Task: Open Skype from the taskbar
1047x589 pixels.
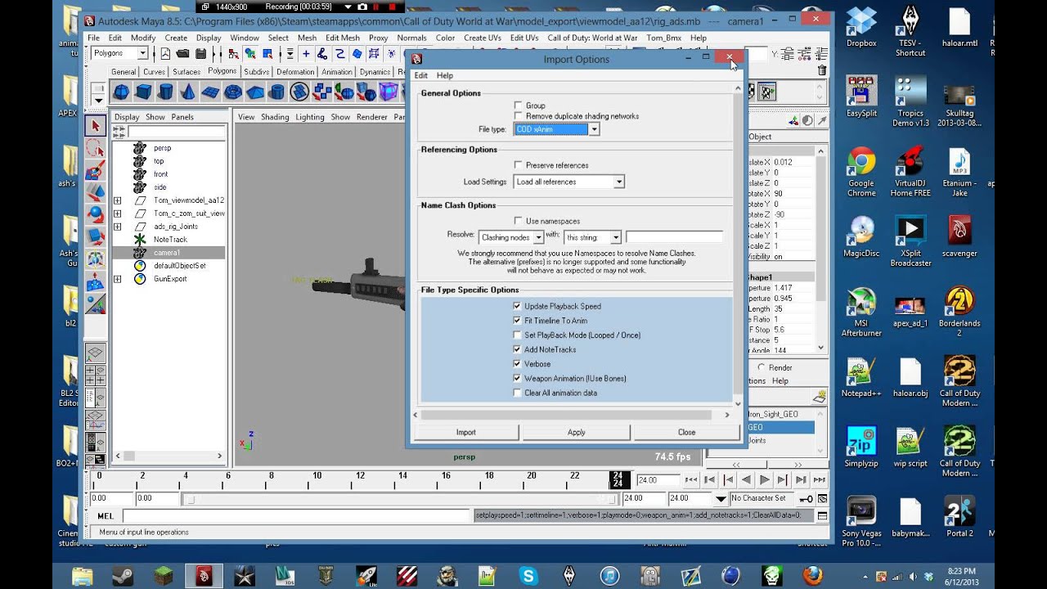Action: pyautogui.click(x=528, y=575)
